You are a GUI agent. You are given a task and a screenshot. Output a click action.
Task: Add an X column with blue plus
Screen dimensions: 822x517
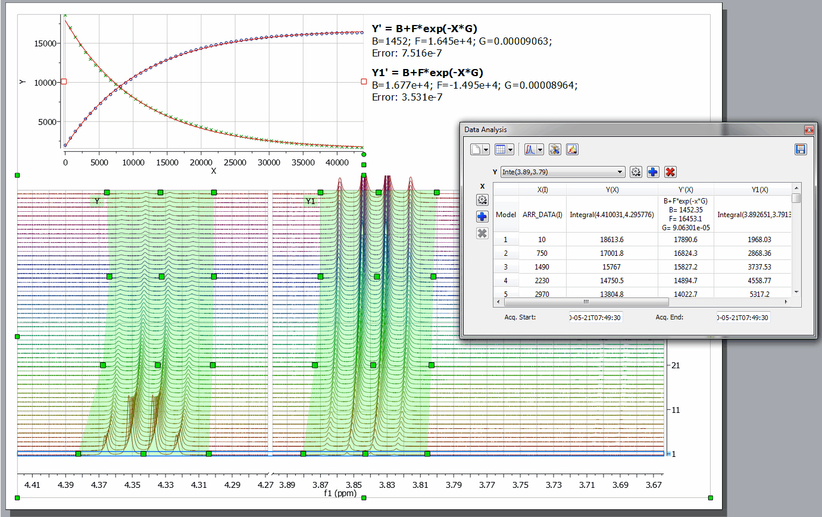click(482, 217)
